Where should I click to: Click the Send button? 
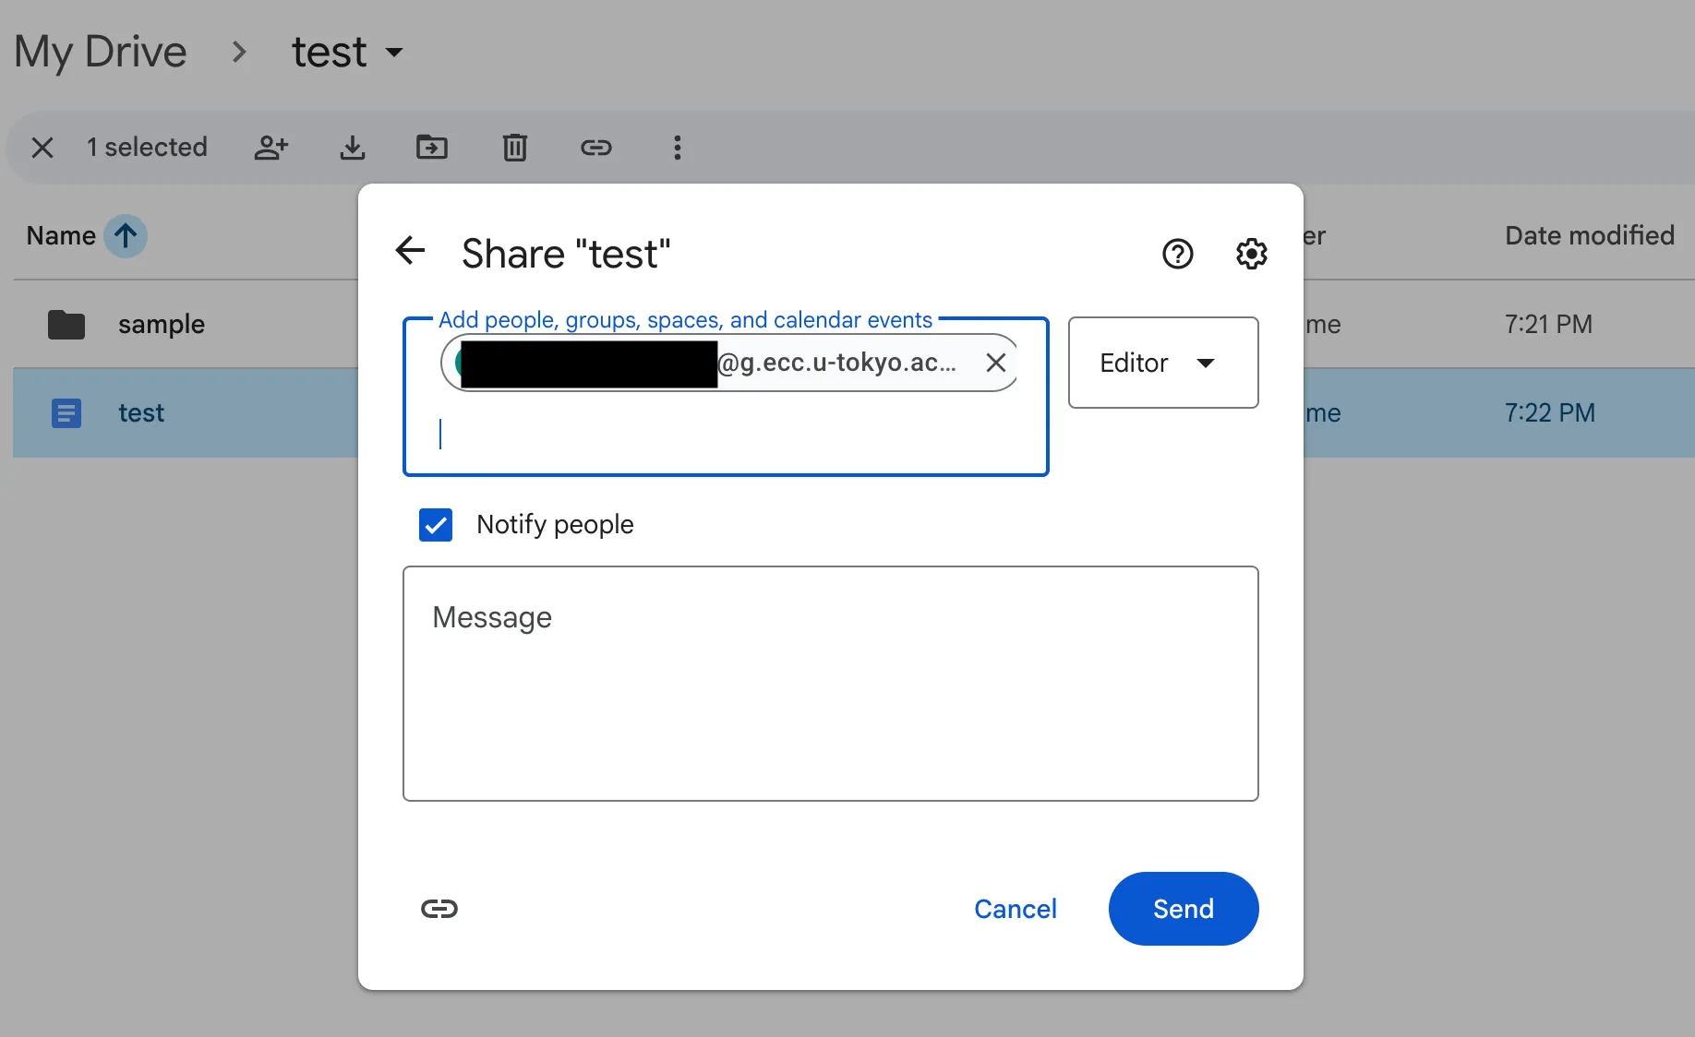click(1184, 909)
